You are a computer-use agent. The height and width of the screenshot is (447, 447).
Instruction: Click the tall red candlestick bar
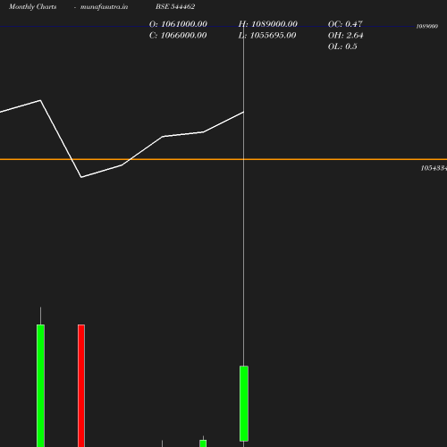[81, 385]
